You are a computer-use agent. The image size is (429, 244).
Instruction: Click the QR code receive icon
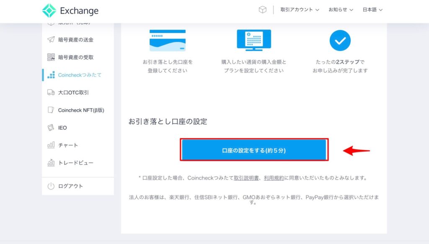(51, 57)
